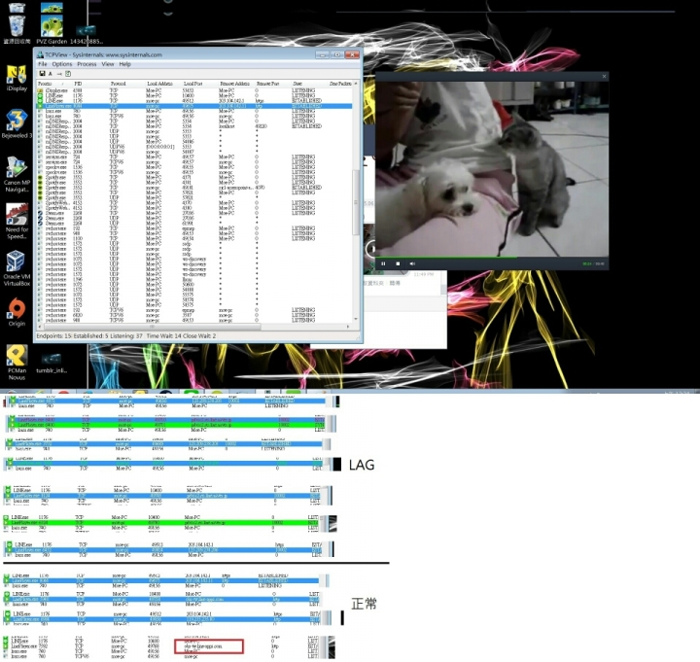Close the video player with its X
Viewport: 700px width, 662px height.
point(604,77)
